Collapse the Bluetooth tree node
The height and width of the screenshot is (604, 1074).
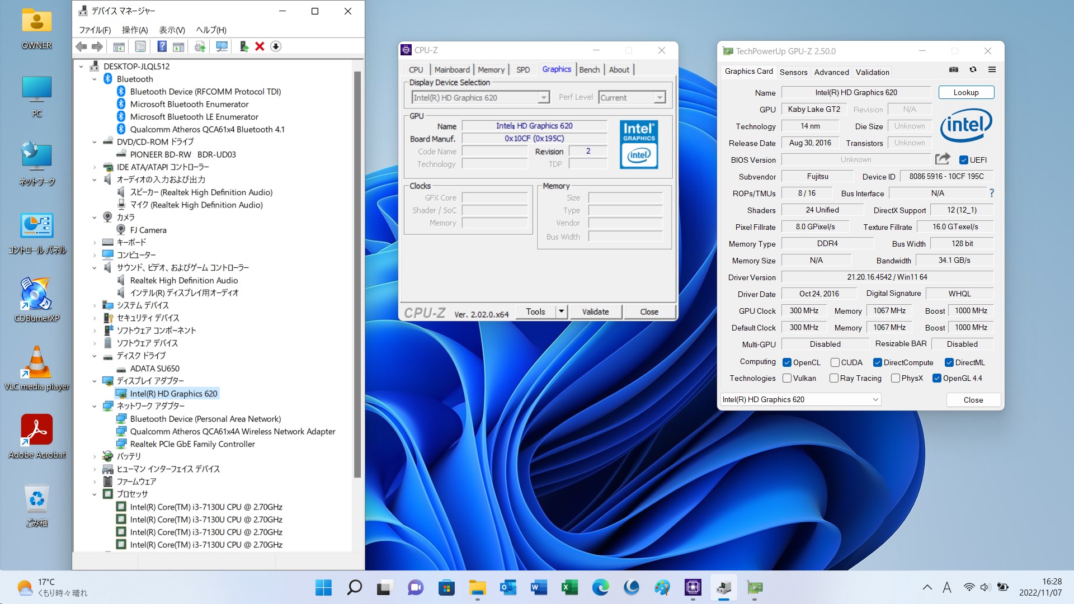(x=95, y=79)
